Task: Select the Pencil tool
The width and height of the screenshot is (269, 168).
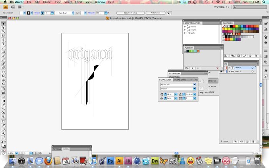Action: click(x=3, y=59)
